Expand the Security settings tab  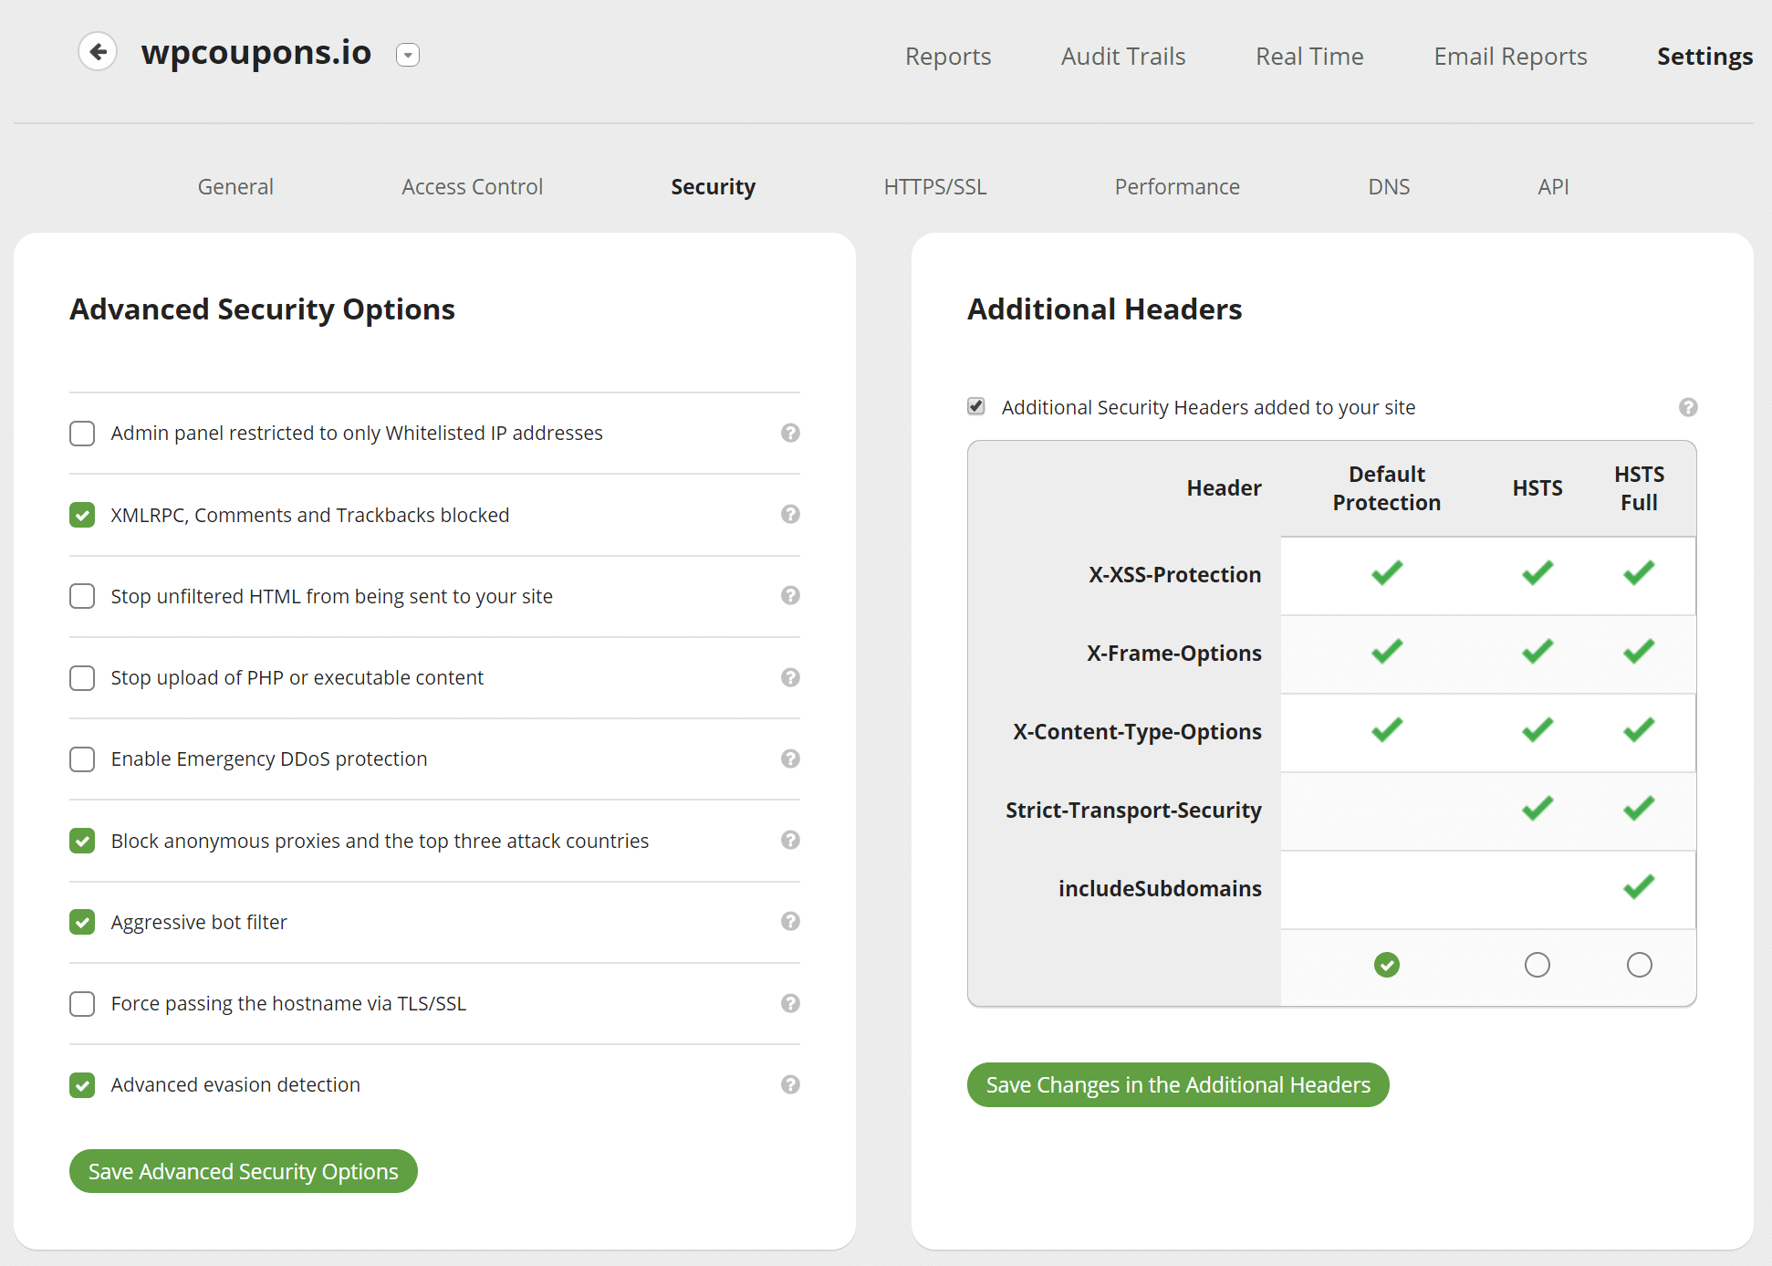pos(714,185)
